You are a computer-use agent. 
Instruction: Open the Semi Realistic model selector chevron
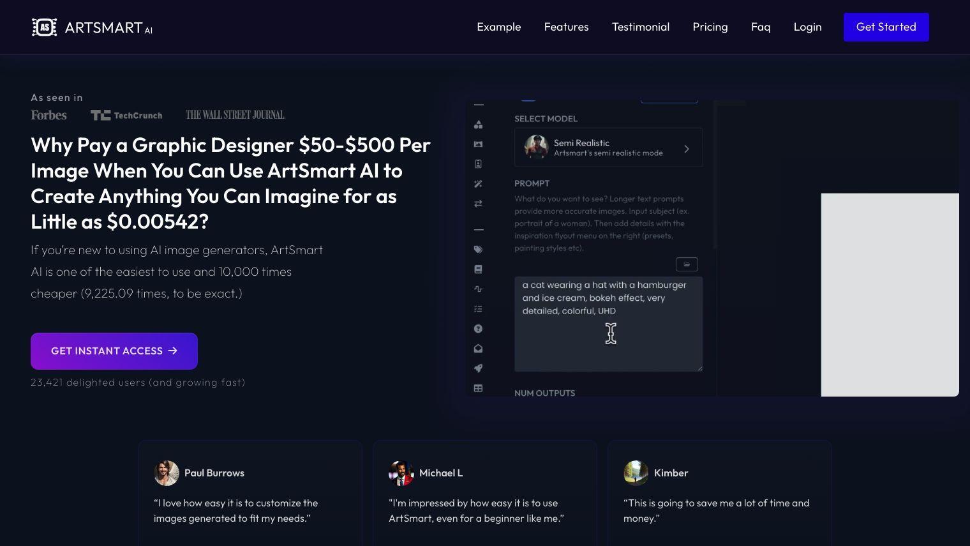[687, 149]
